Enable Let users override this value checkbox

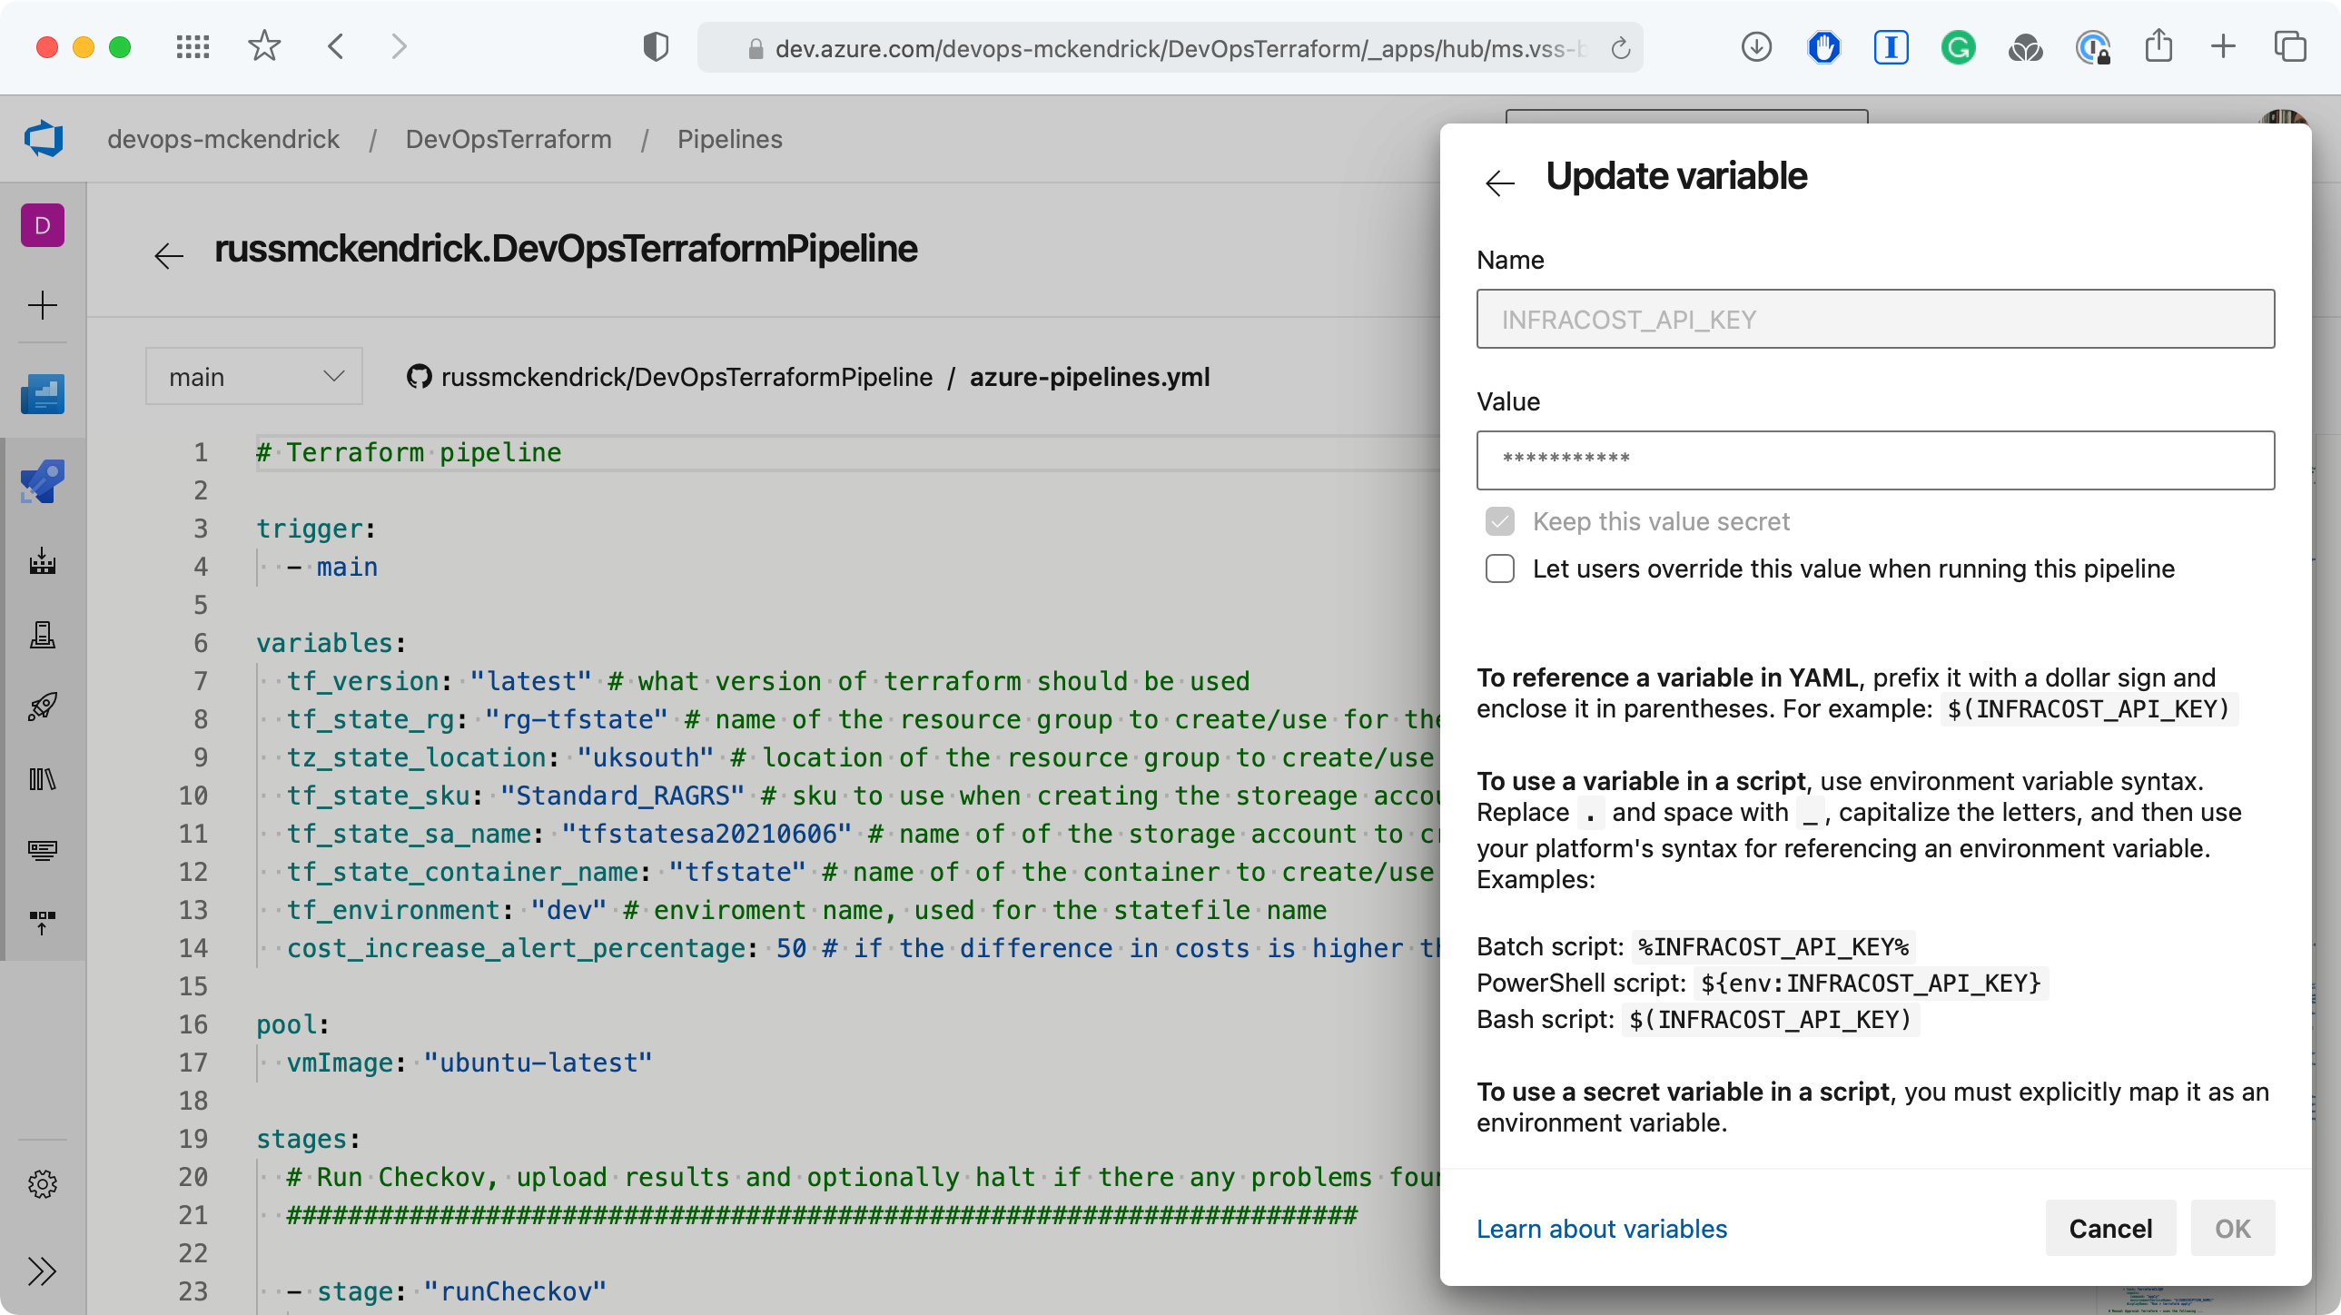[1500, 569]
